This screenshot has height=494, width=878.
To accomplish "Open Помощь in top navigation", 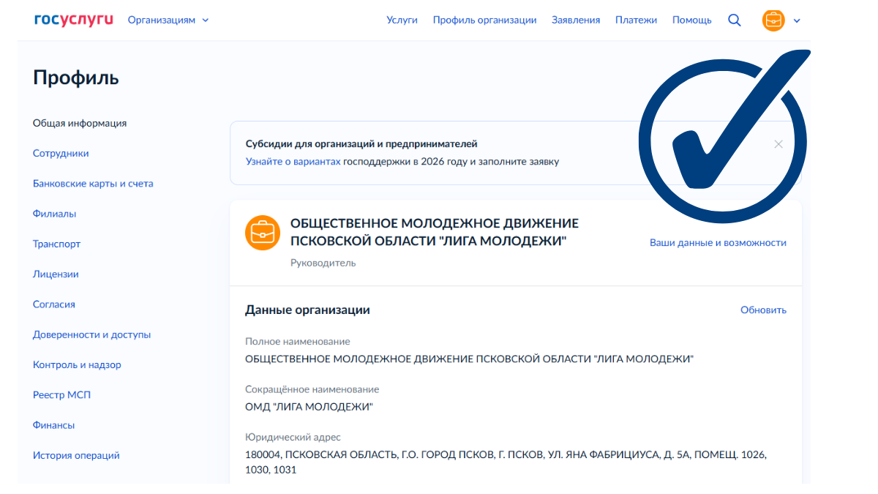I will (692, 20).
